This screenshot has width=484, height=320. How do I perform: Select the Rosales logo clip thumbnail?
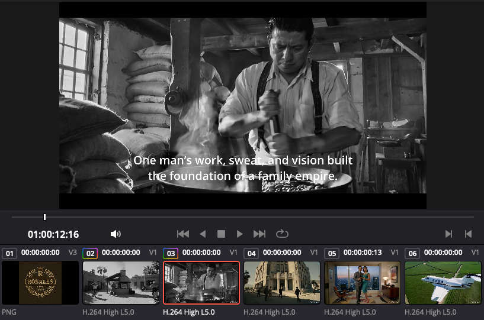(x=40, y=282)
